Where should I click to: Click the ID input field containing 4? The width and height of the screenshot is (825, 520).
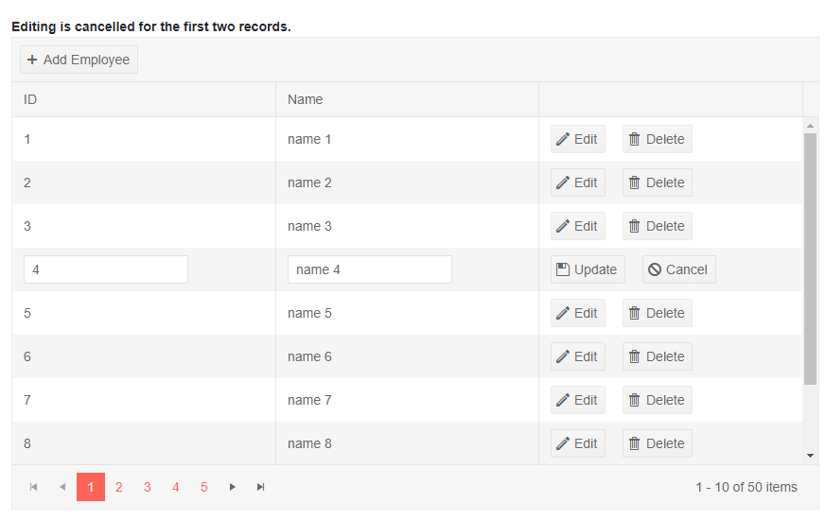pos(106,269)
